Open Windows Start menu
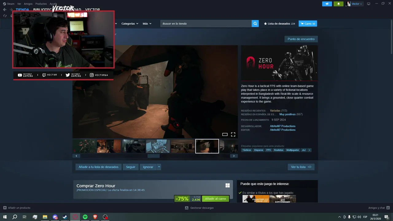This screenshot has width=393, height=221. click(5, 217)
